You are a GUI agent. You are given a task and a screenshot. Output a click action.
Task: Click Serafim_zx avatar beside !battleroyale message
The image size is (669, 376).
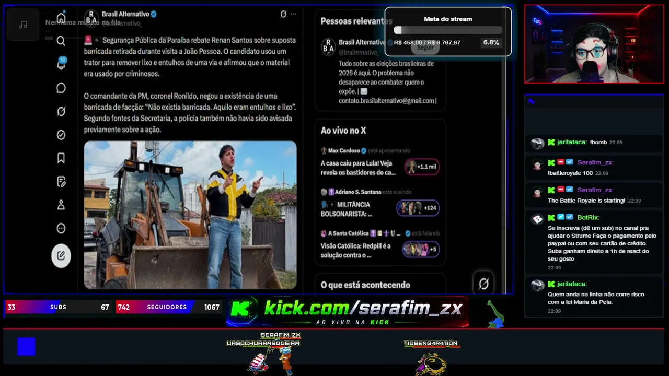click(x=537, y=164)
